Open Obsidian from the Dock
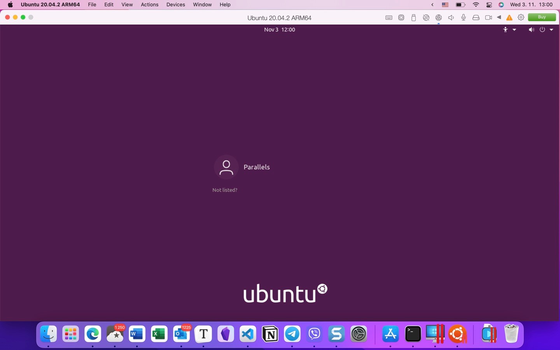Image resolution: width=560 pixels, height=350 pixels. point(226,334)
